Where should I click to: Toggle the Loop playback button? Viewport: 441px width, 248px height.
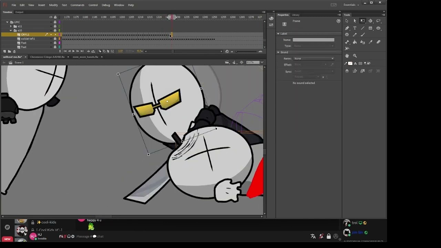(x=93, y=51)
